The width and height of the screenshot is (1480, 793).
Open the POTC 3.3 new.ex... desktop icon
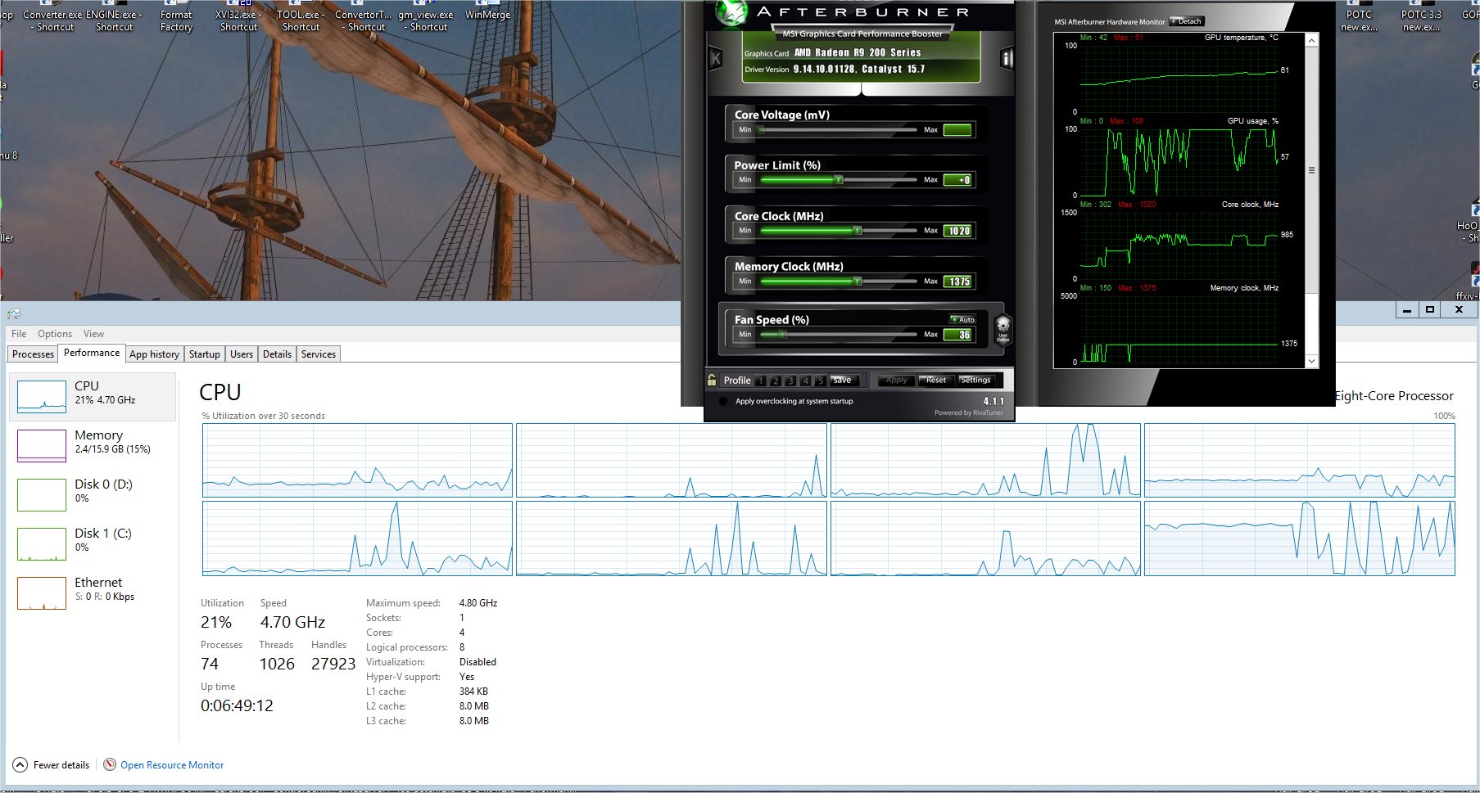(1421, 18)
